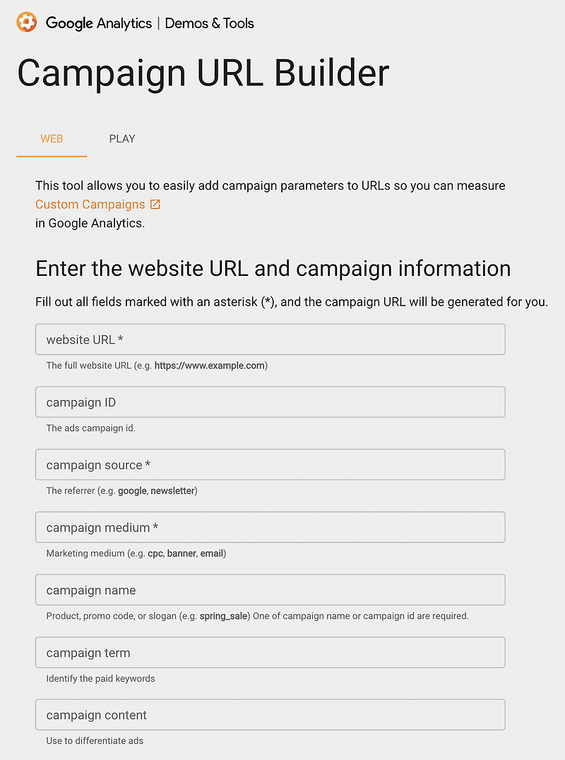Click the asterisk note about required fields
Image resolution: width=565 pixels, height=760 pixels.
pos(282,301)
